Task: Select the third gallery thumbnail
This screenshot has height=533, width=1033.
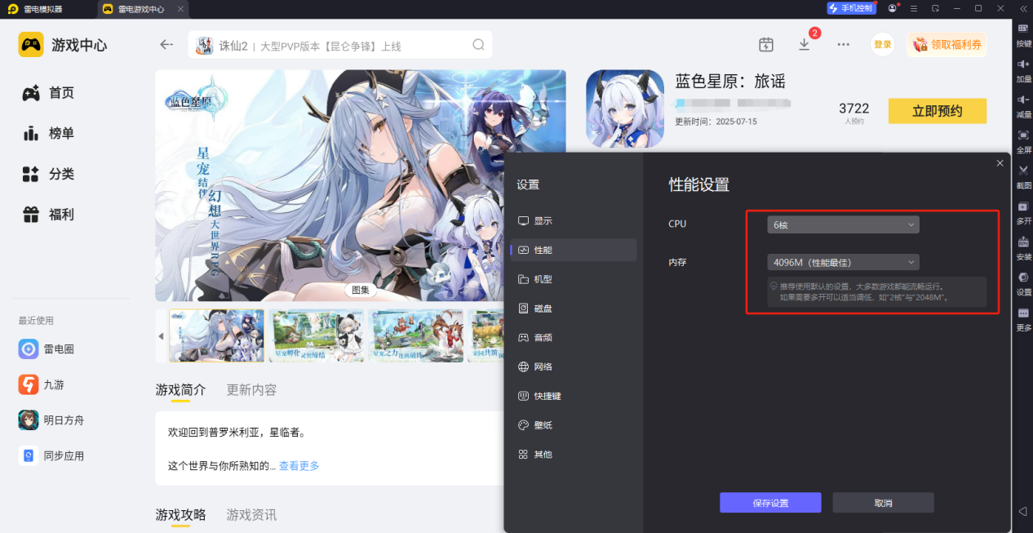Action: (x=416, y=335)
